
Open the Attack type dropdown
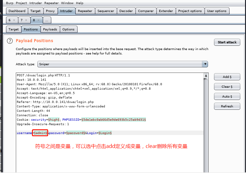pyautogui.click(x=123, y=64)
